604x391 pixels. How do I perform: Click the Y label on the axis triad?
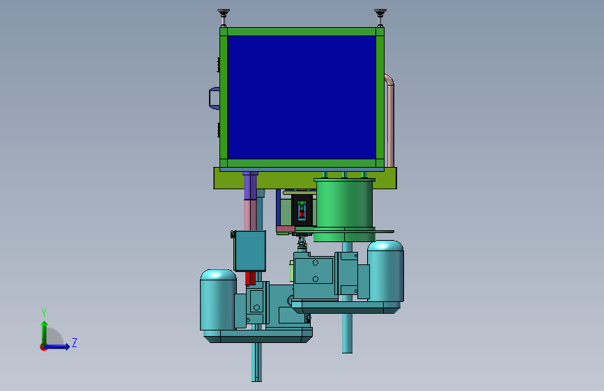(x=44, y=313)
